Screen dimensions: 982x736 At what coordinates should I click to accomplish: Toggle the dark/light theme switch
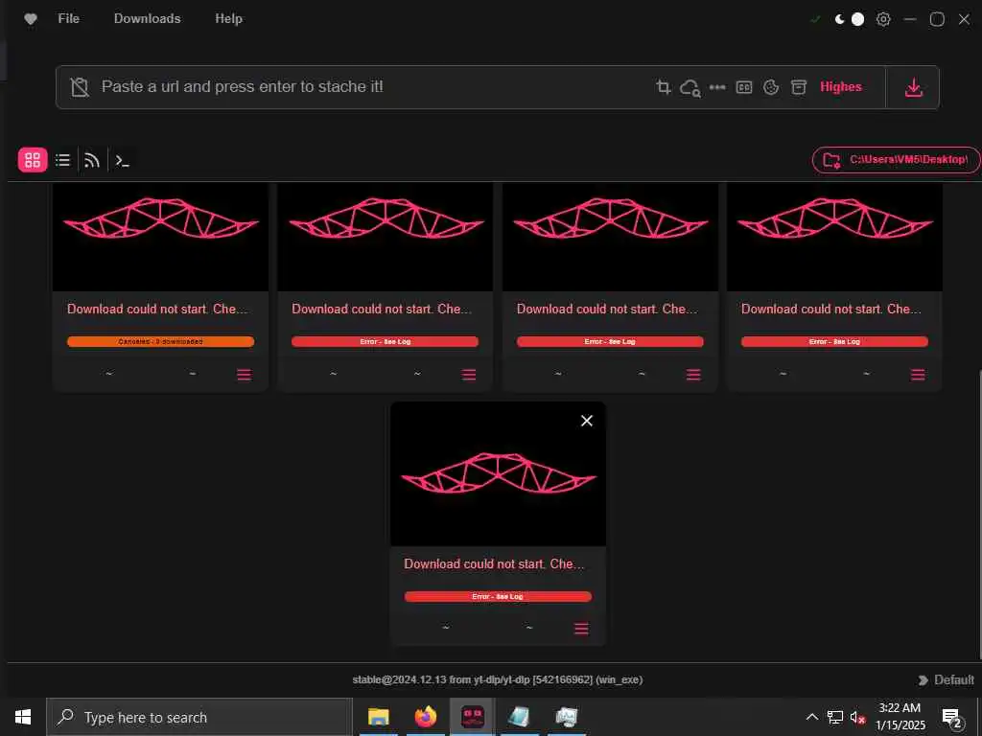(x=850, y=19)
